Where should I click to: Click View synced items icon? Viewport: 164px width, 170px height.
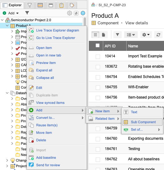[x=31, y=103]
